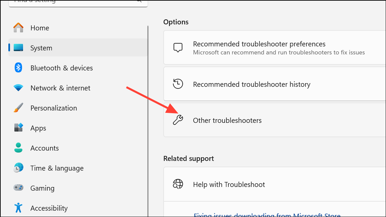Click the Accounts person icon
Viewport: 386px width, 217px height.
tap(18, 148)
